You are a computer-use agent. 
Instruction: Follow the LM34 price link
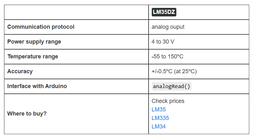[x=159, y=127]
